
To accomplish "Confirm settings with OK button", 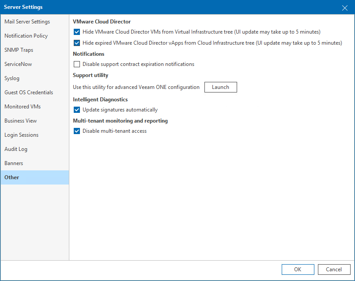I will pos(298,269).
